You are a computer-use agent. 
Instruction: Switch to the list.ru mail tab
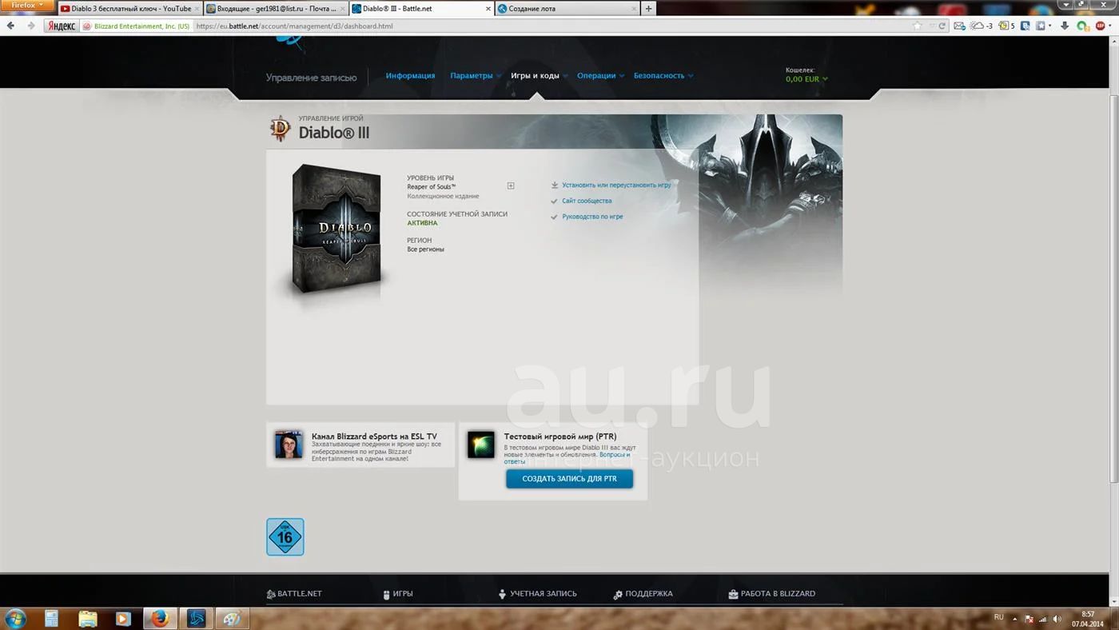coord(276,9)
